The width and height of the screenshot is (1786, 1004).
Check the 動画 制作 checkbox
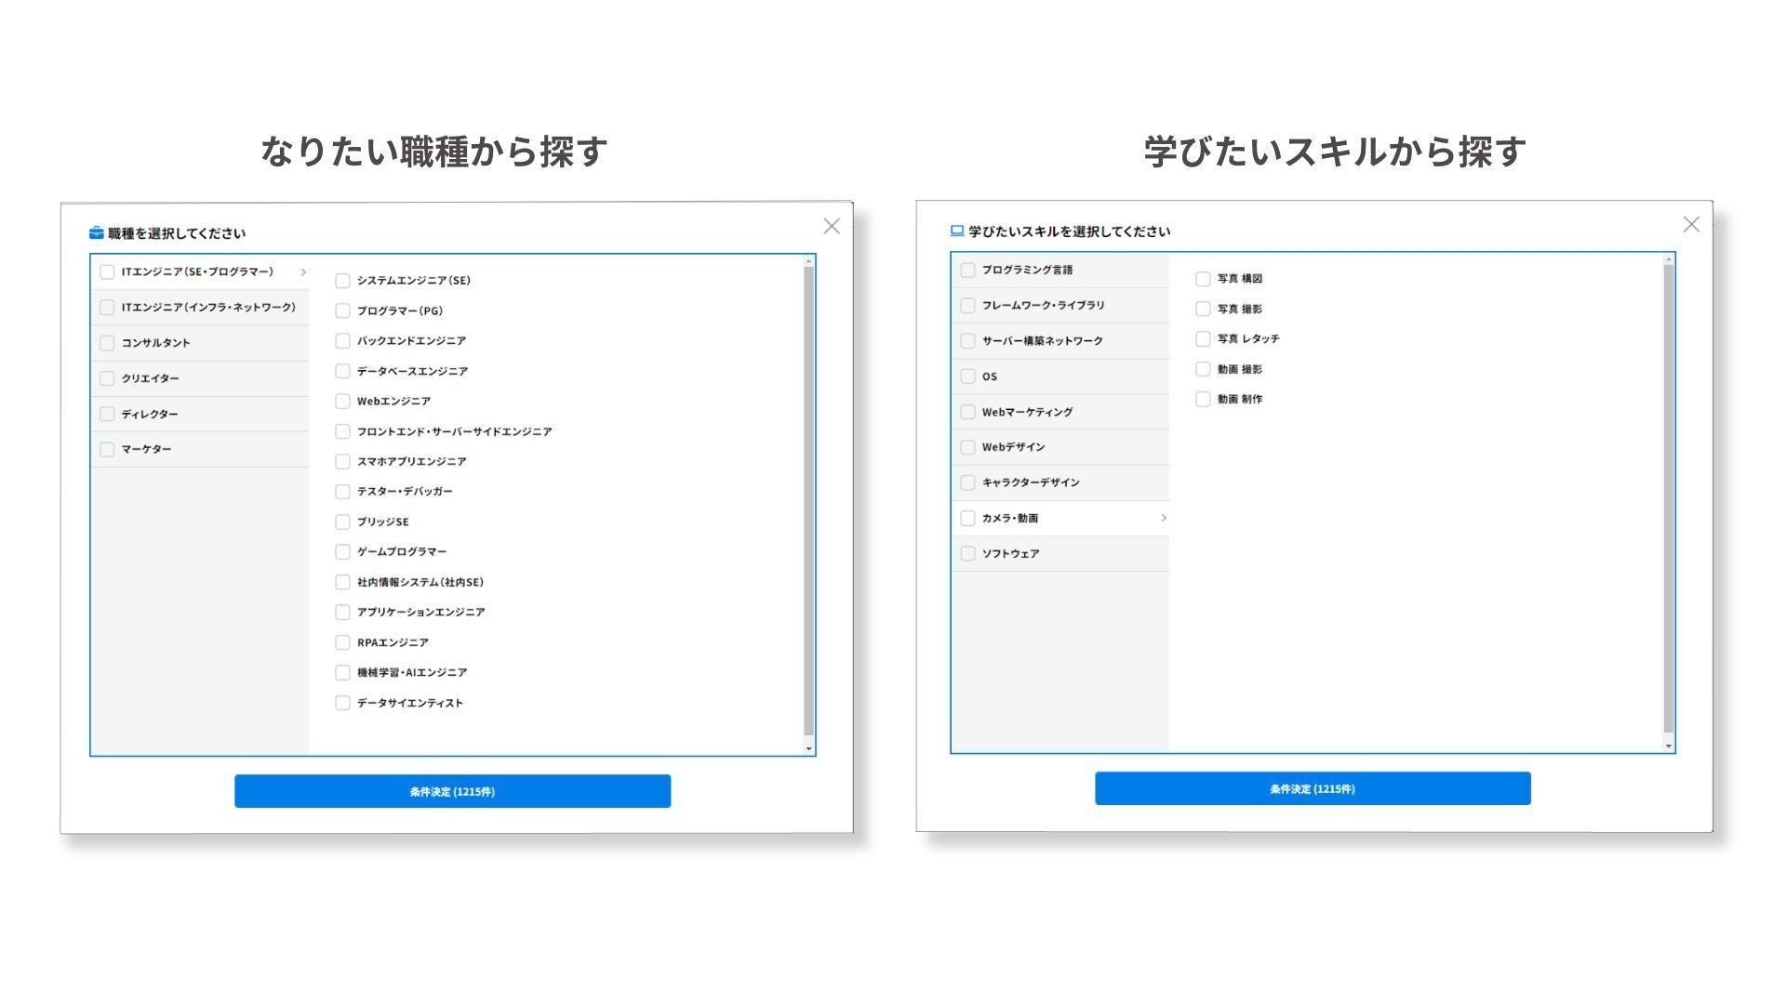pos(1203,400)
